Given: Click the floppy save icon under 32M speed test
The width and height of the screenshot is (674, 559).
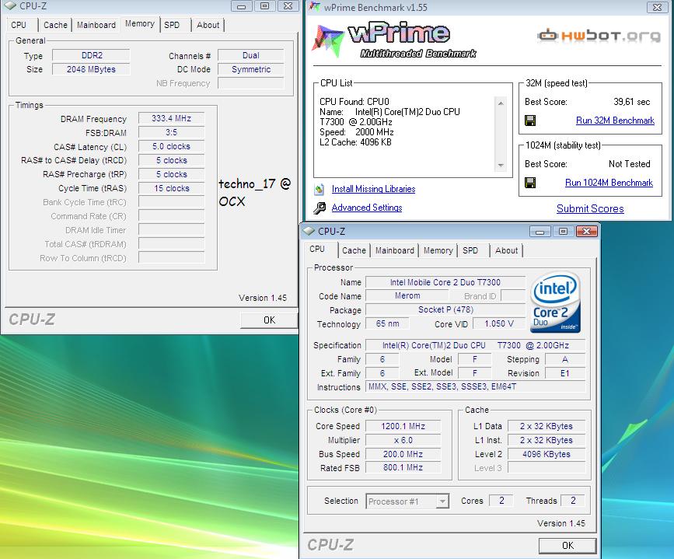Looking at the screenshot, I should tap(530, 121).
